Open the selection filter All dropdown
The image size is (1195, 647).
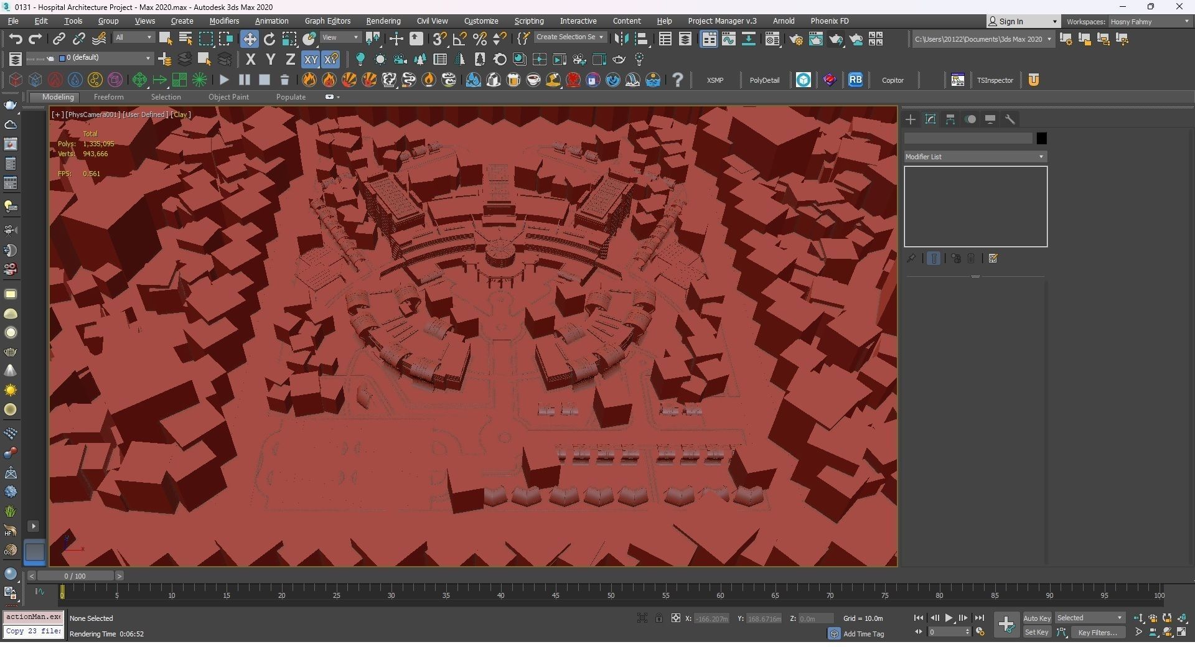[x=133, y=38]
